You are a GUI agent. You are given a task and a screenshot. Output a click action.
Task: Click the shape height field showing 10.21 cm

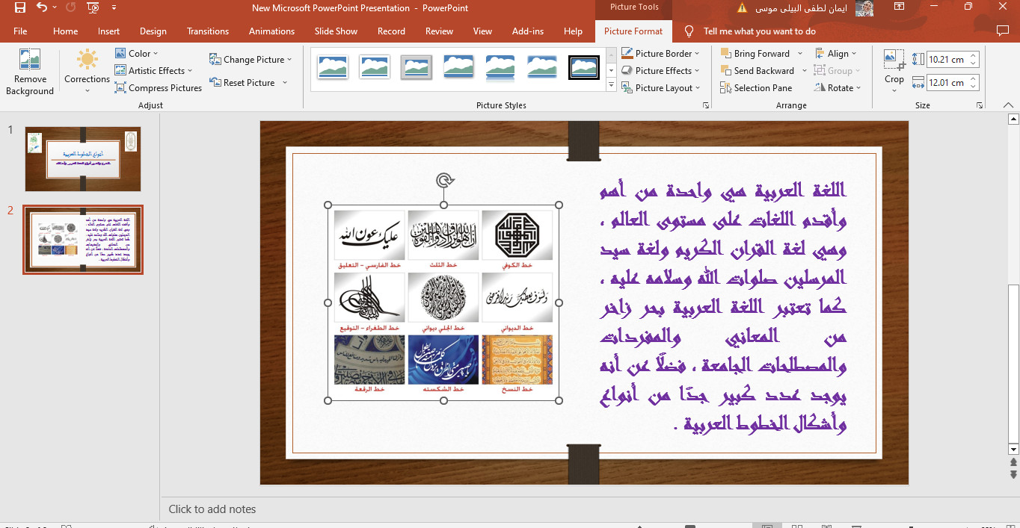coord(947,60)
